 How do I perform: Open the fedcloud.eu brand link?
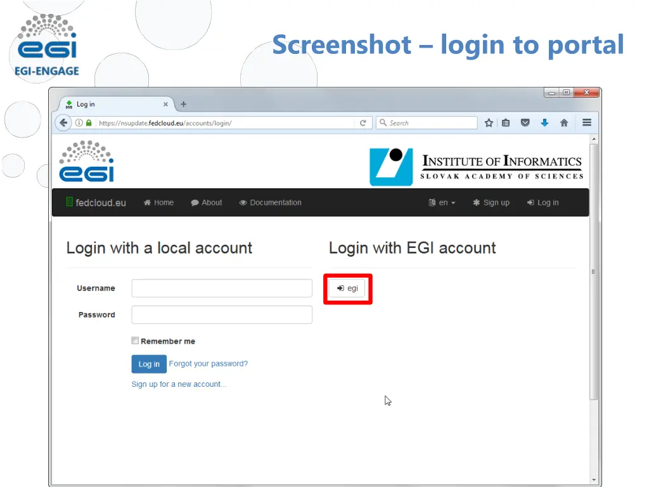[x=96, y=202]
